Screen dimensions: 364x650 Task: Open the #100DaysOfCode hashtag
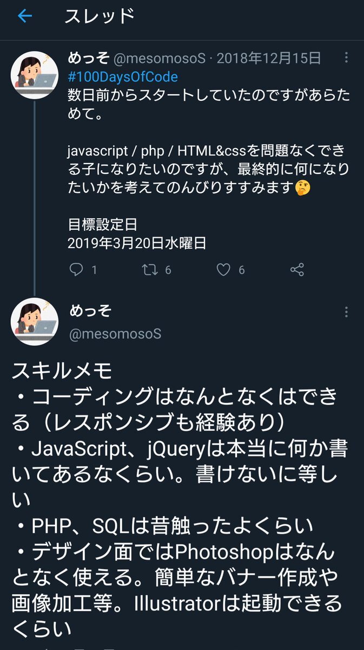[123, 77]
